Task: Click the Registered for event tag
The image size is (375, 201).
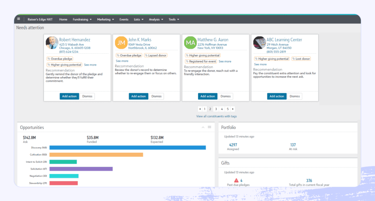Action: pos(201,61)
